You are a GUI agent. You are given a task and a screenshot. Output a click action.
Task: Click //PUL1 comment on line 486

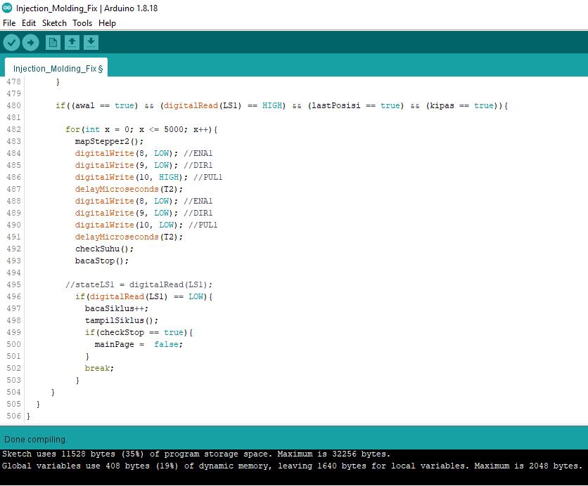click(x=207, y=178)
